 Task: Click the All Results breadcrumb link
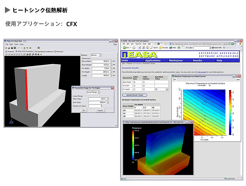click(137, 64)
